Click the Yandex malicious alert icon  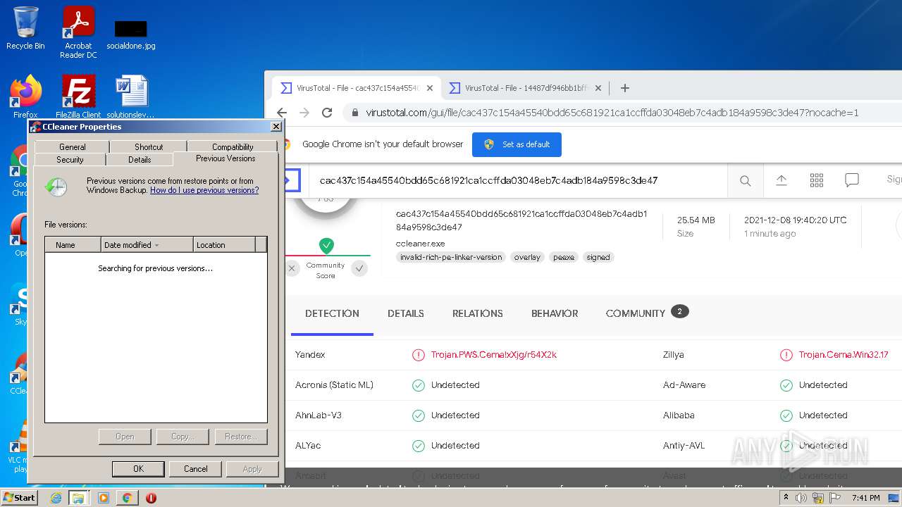click(419, 355)
